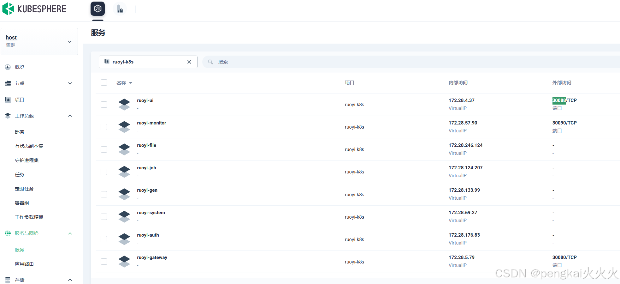Click project icon in ruoyi-k8s filter
This screenshot has height=284, width=620.
107,62
